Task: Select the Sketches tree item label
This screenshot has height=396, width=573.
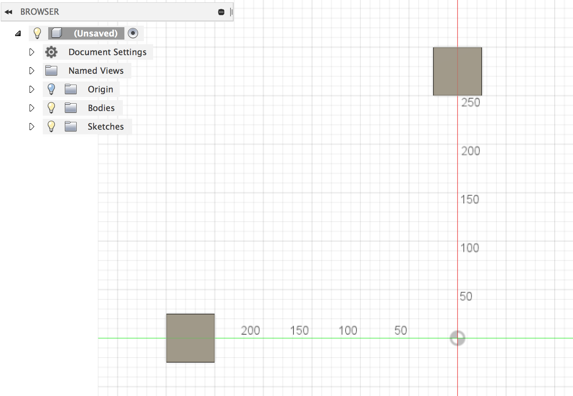Action: pos(106,127)
